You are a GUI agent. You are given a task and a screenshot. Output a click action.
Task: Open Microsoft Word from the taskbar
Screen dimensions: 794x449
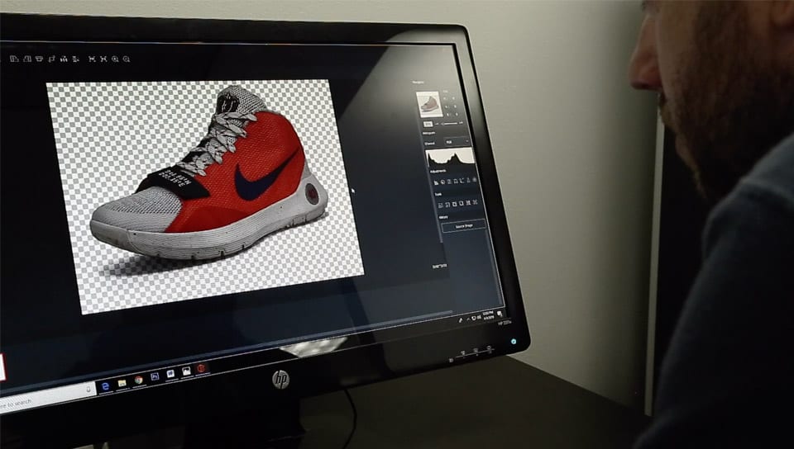click(170, 374)
